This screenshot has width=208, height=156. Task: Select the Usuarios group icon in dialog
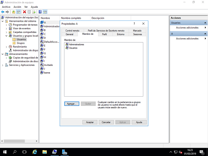point(67,48)
